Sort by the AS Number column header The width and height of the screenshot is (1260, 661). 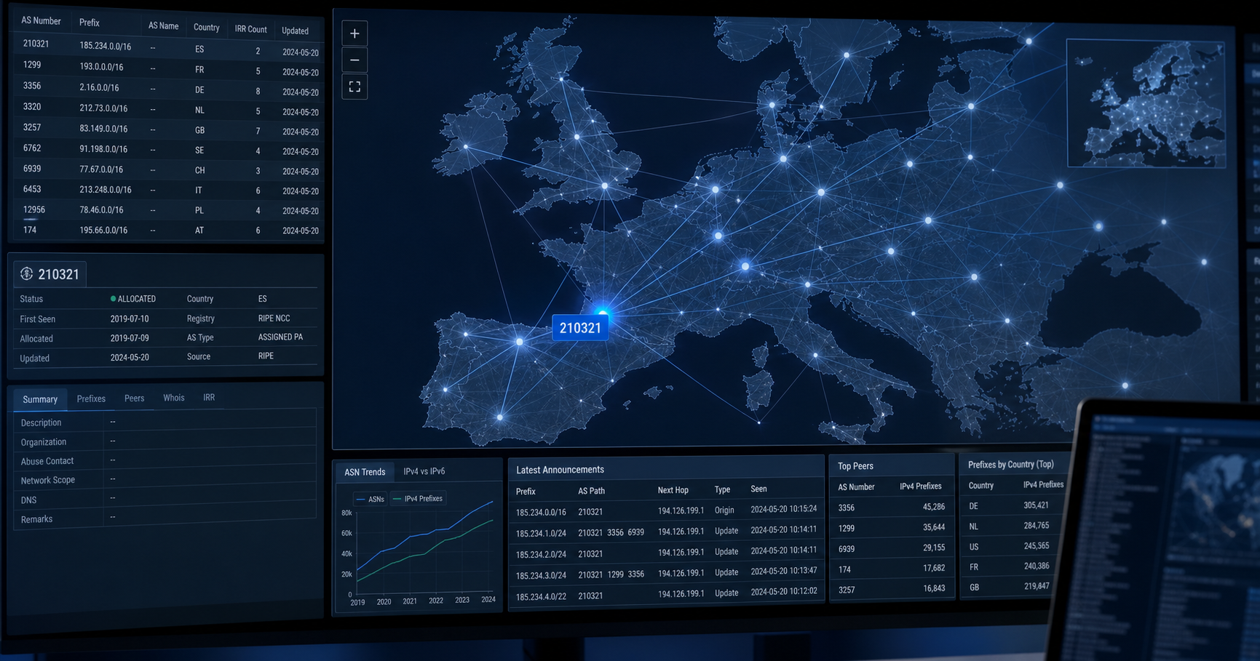coord(41,21)
